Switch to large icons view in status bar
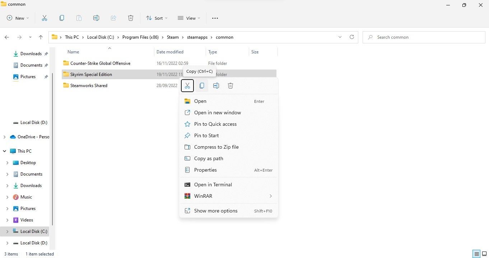Viewport: 489px width, 258px height. tap(484, 254)
